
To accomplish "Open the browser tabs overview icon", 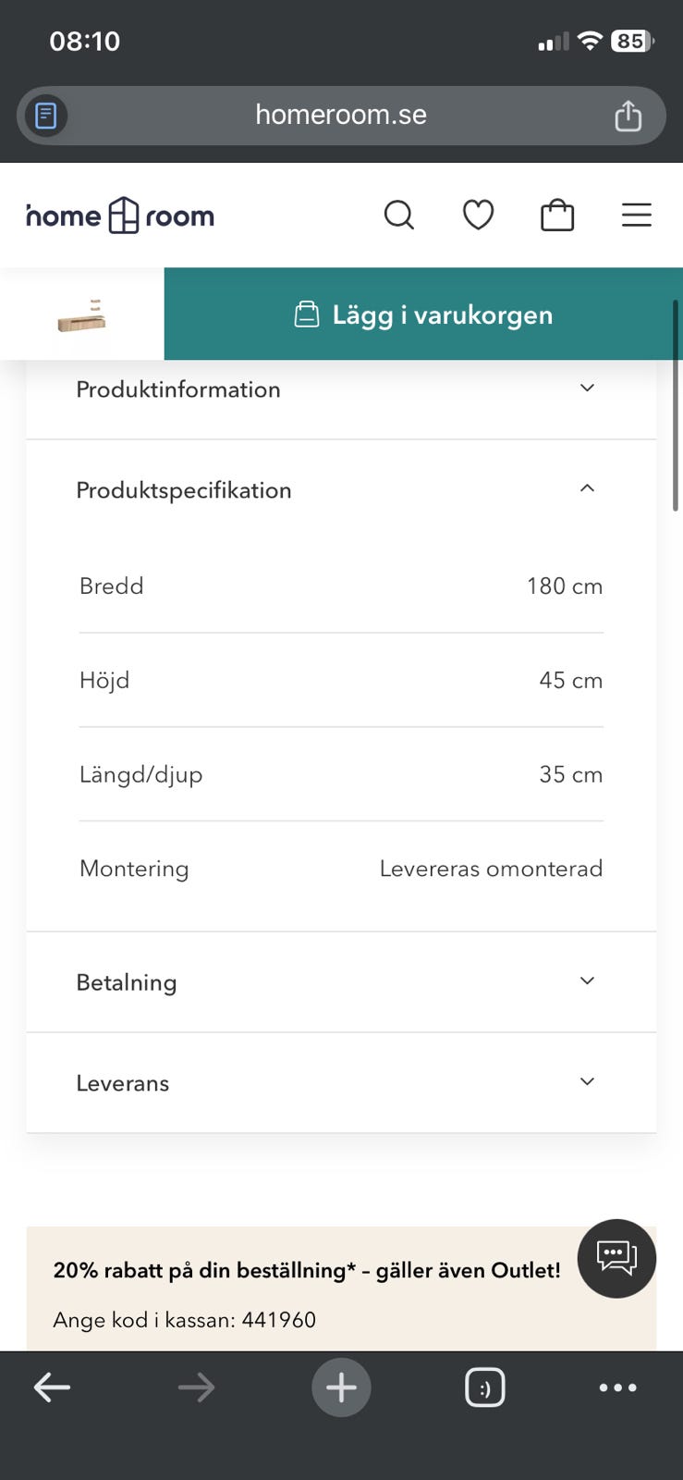I will pos(484,1387).
